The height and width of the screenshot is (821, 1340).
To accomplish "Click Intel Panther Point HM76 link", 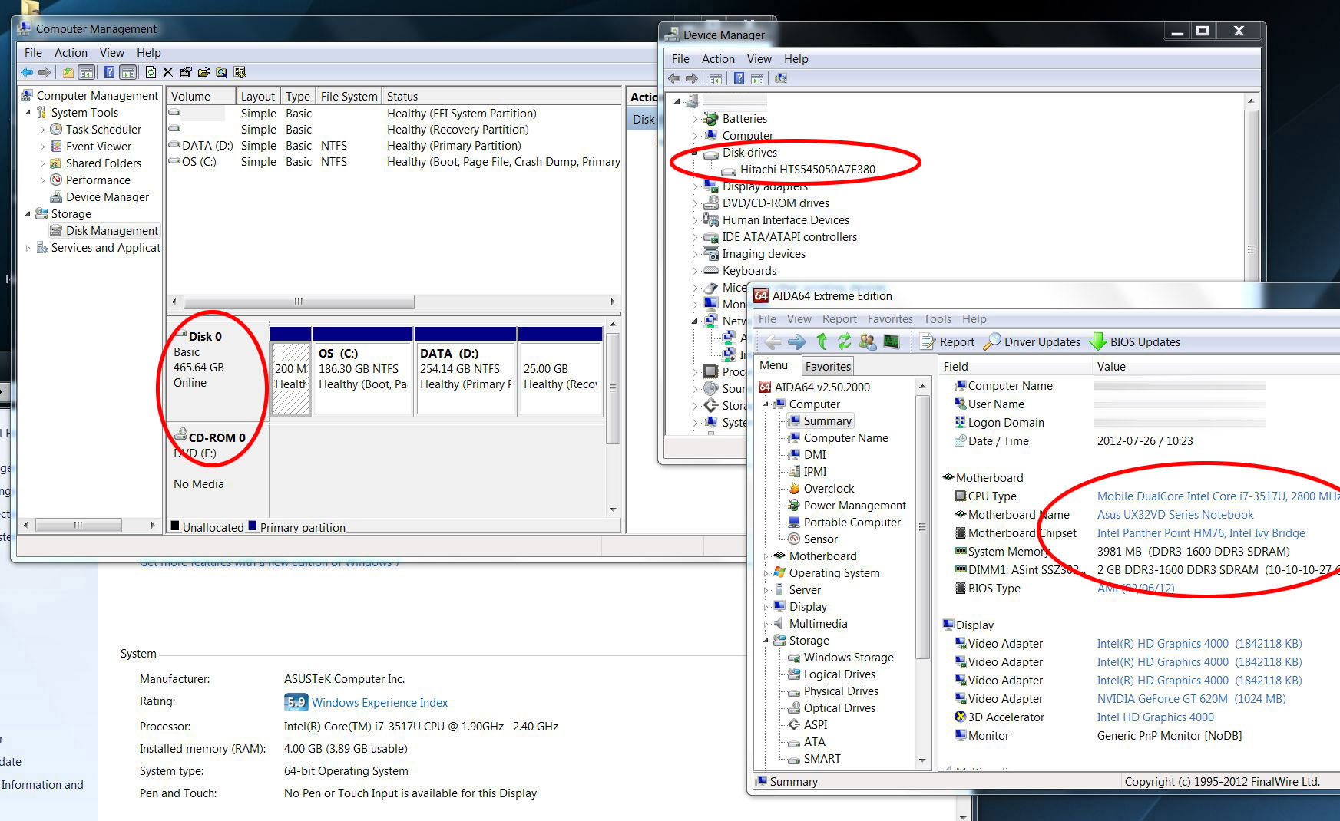I will coord(1200,533).
